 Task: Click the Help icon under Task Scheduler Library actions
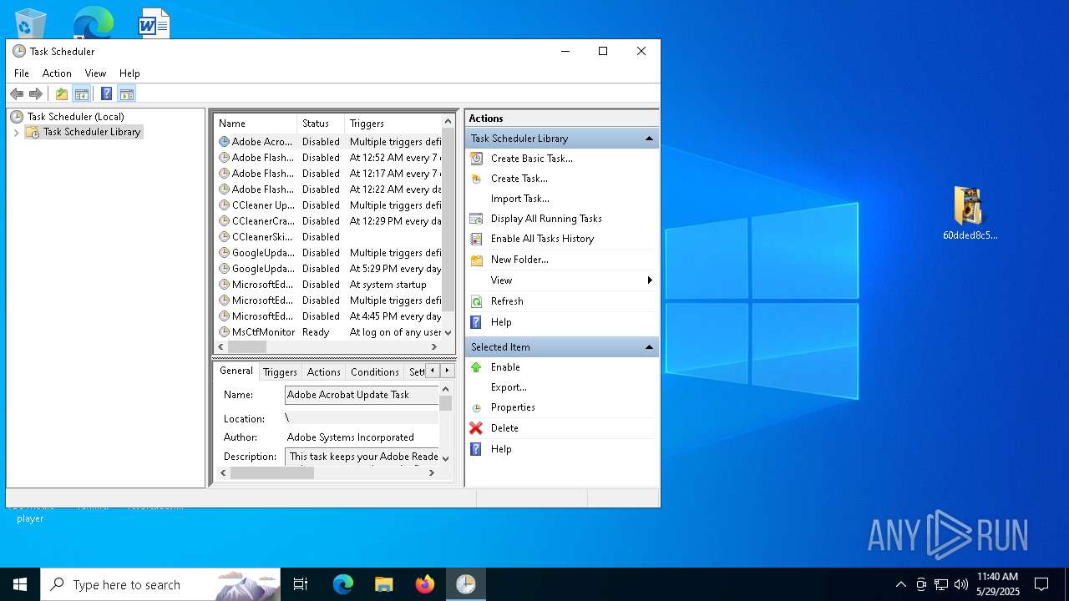coord(476,322)
